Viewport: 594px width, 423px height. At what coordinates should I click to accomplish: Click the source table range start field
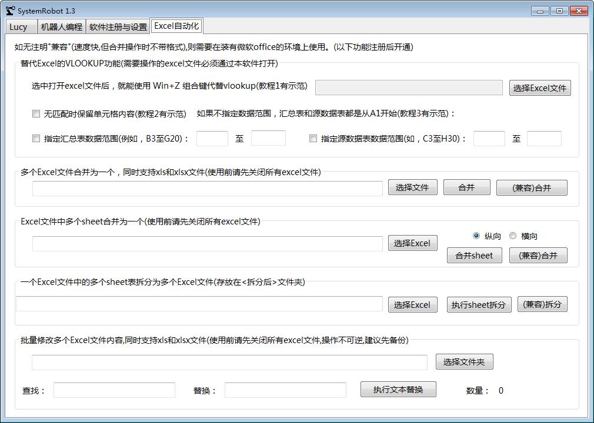[x=489, y=139]
